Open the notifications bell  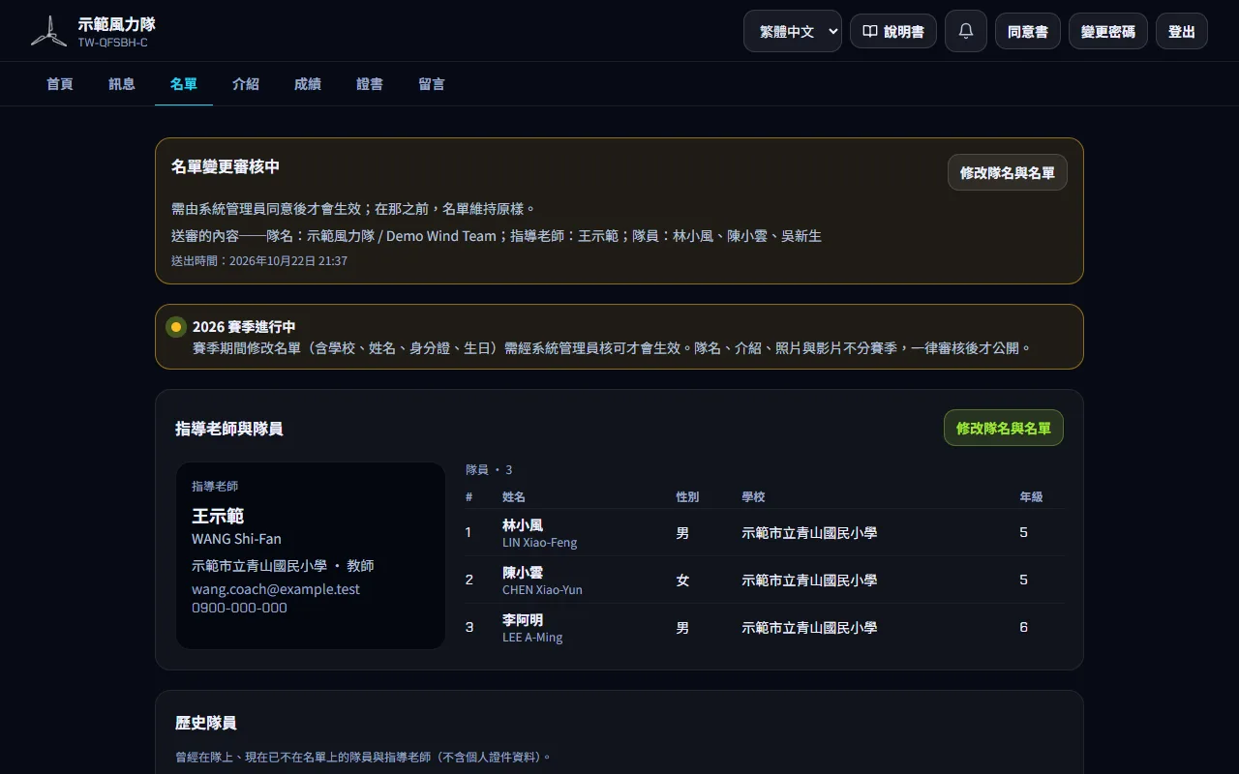(x=966, y=31)
